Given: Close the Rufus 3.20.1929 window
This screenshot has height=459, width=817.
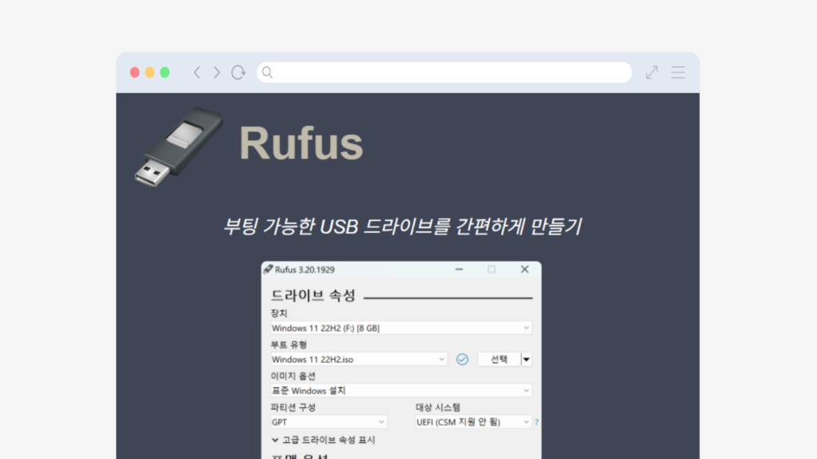Looking at the screenshot, I should (525, 269).
